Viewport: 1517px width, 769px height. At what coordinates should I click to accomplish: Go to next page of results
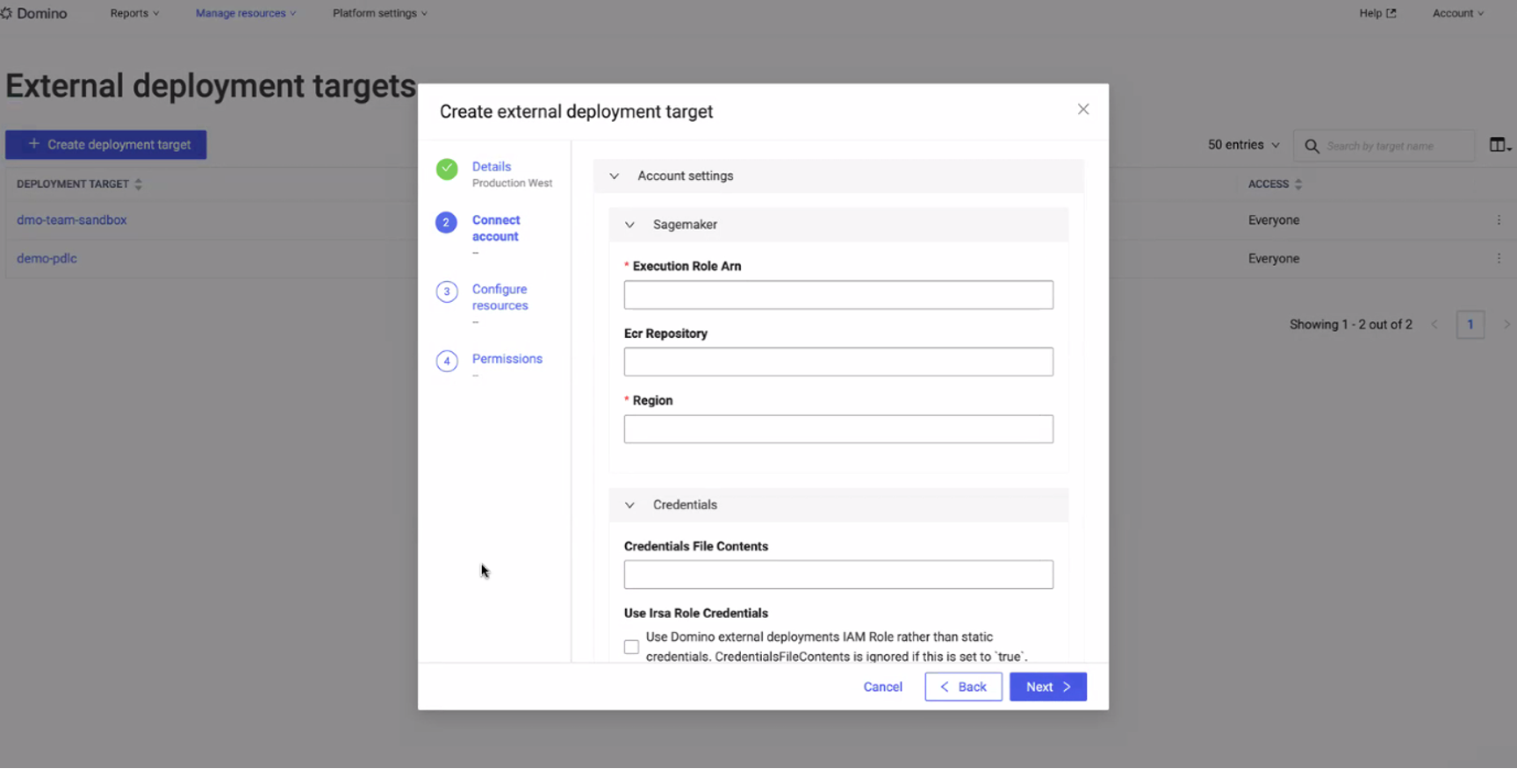click(1506, 325)
